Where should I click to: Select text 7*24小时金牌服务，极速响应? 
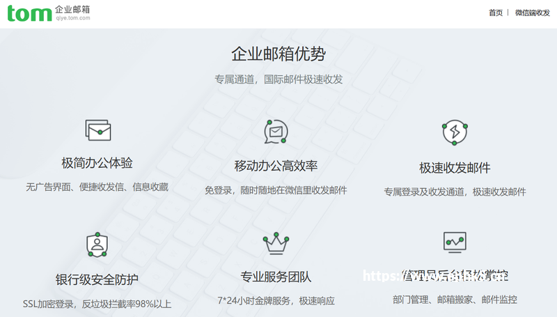tap(276, 301)
